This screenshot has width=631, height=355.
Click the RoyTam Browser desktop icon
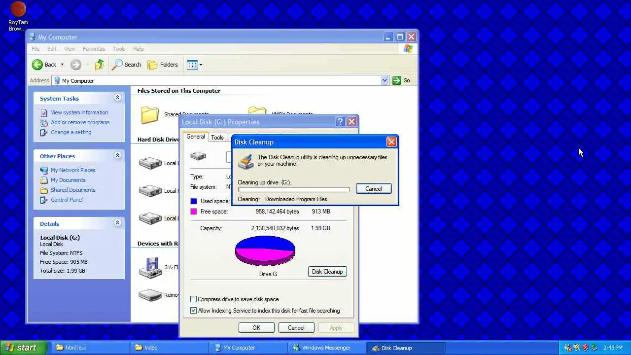point(18,16)
